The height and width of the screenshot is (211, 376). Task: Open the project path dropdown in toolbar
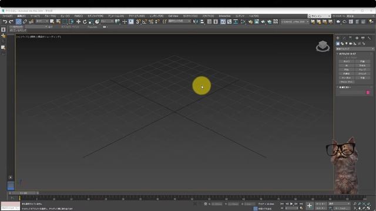[295, 22]
